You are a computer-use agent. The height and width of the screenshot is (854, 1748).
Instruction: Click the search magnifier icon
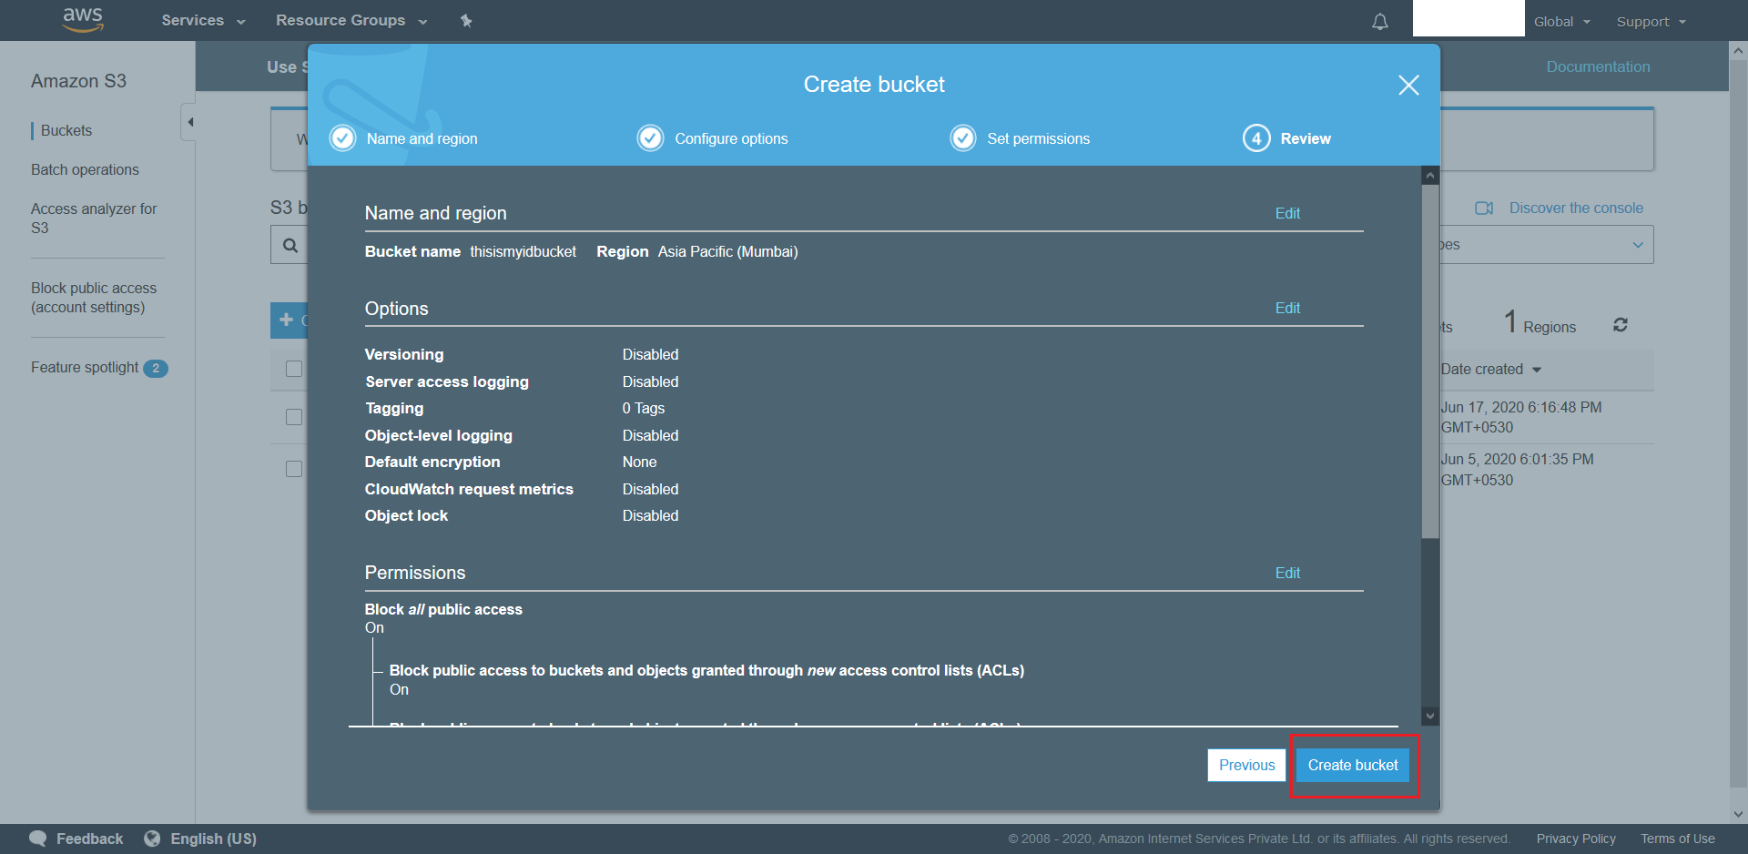tap(290, 245)
